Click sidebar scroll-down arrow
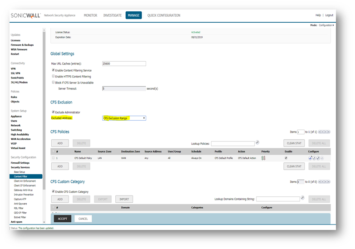This screenshot has height=249, width=355. [x=44, y=222]
